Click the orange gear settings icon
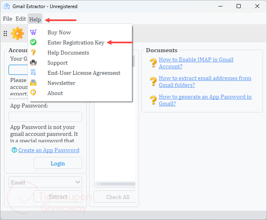 (x=17, y=34)
